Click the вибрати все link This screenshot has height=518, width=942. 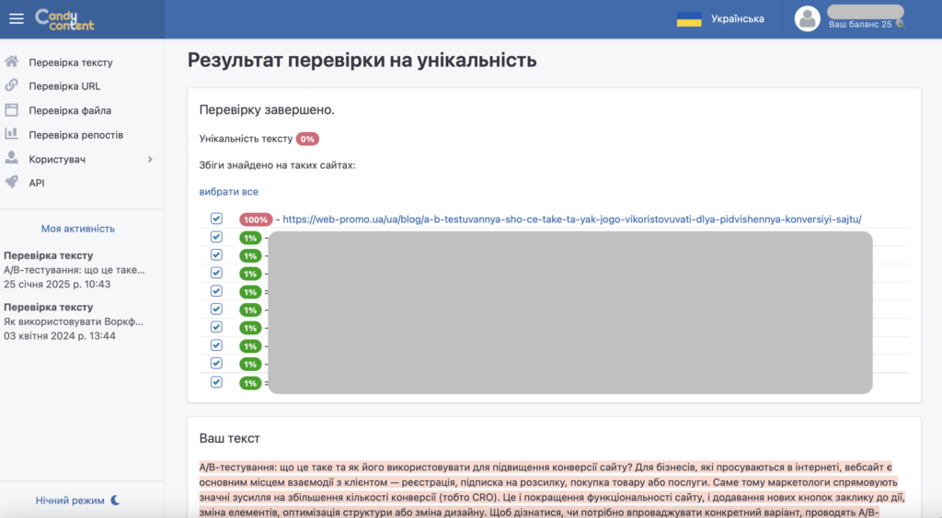coord(228,192)
